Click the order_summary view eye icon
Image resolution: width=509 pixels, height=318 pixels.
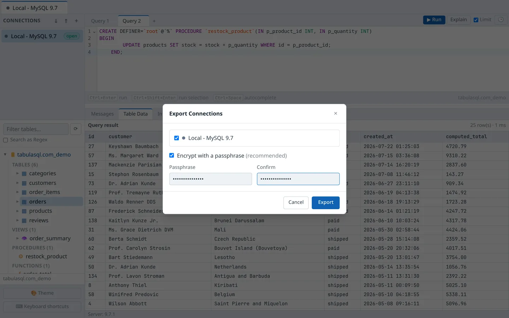pos(24,238)
